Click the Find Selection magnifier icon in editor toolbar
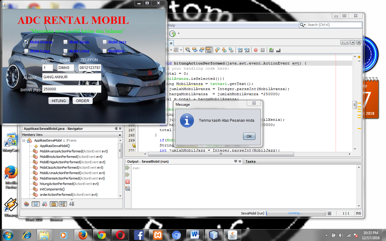386x241 pixels. point(188,50)
